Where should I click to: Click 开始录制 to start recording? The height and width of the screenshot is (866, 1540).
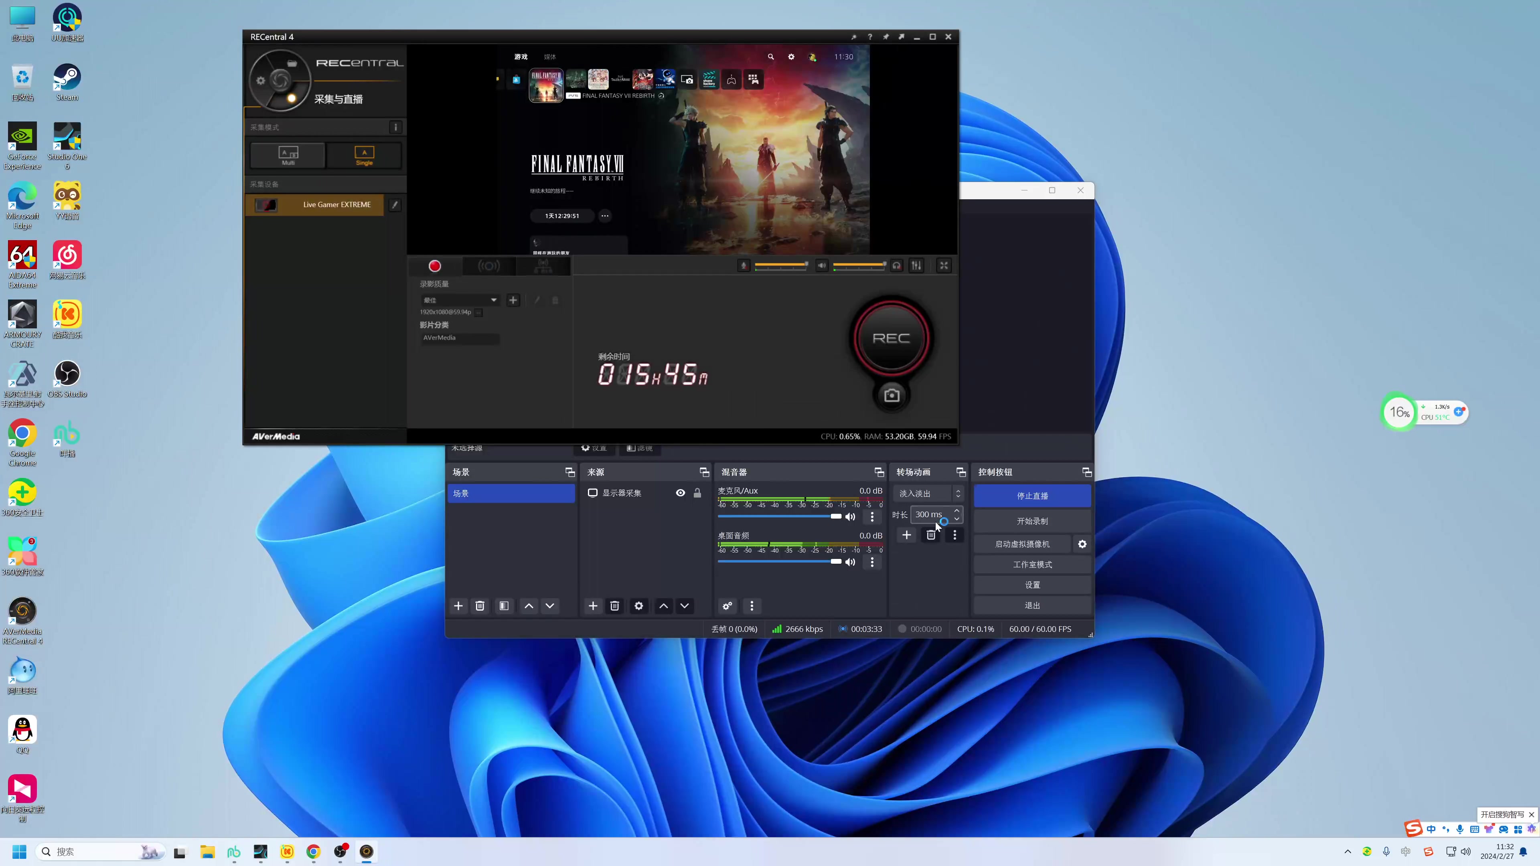[x=1032, y=521]
